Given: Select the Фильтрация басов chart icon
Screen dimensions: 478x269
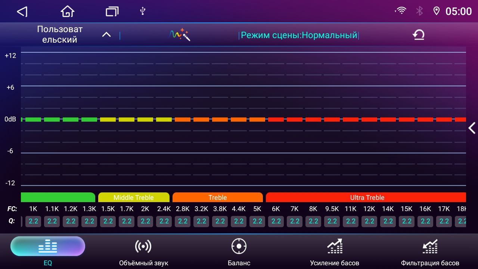Looking at the screenshot, I should 430,246.
